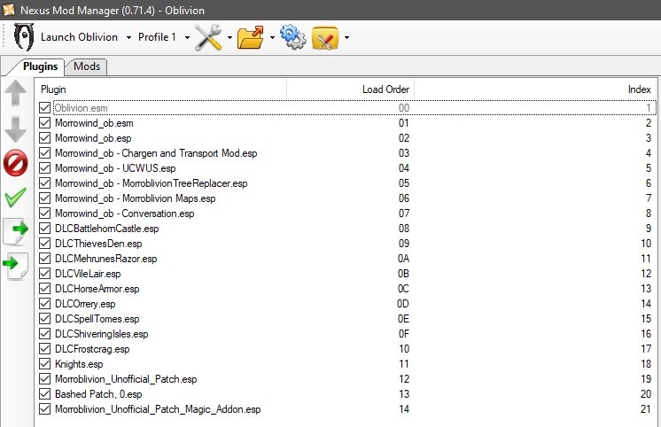Viewport: 661px width, 427px height.
Task: Click load order value 0A
Action: coord(403,259)
